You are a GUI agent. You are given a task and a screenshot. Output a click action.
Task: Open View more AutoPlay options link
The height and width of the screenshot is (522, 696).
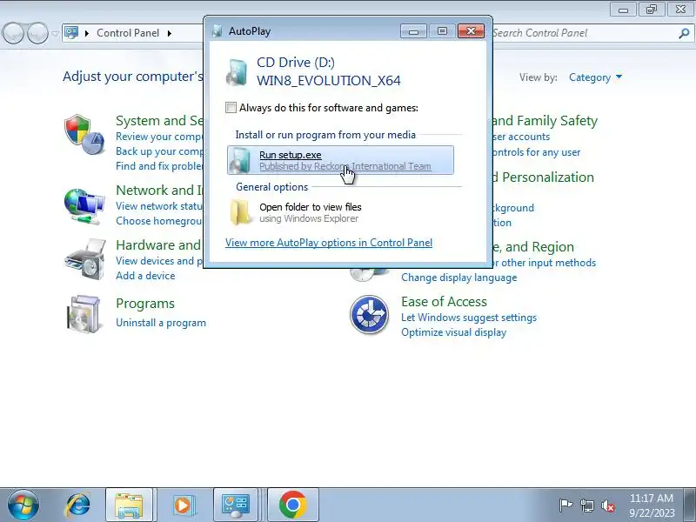click(329, 243)
